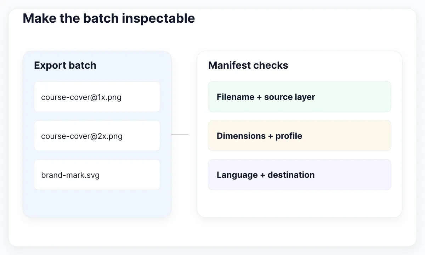
Task: Click the Manifest checks heading
Action: tap(248, 66)
